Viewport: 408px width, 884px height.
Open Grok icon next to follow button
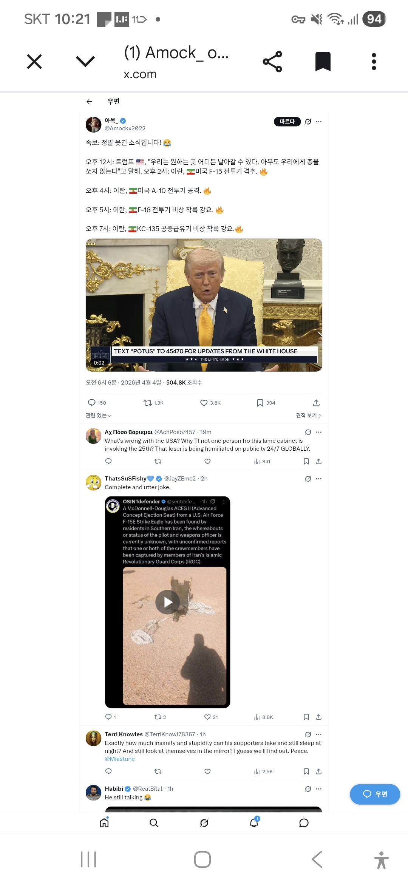(308, 122)
